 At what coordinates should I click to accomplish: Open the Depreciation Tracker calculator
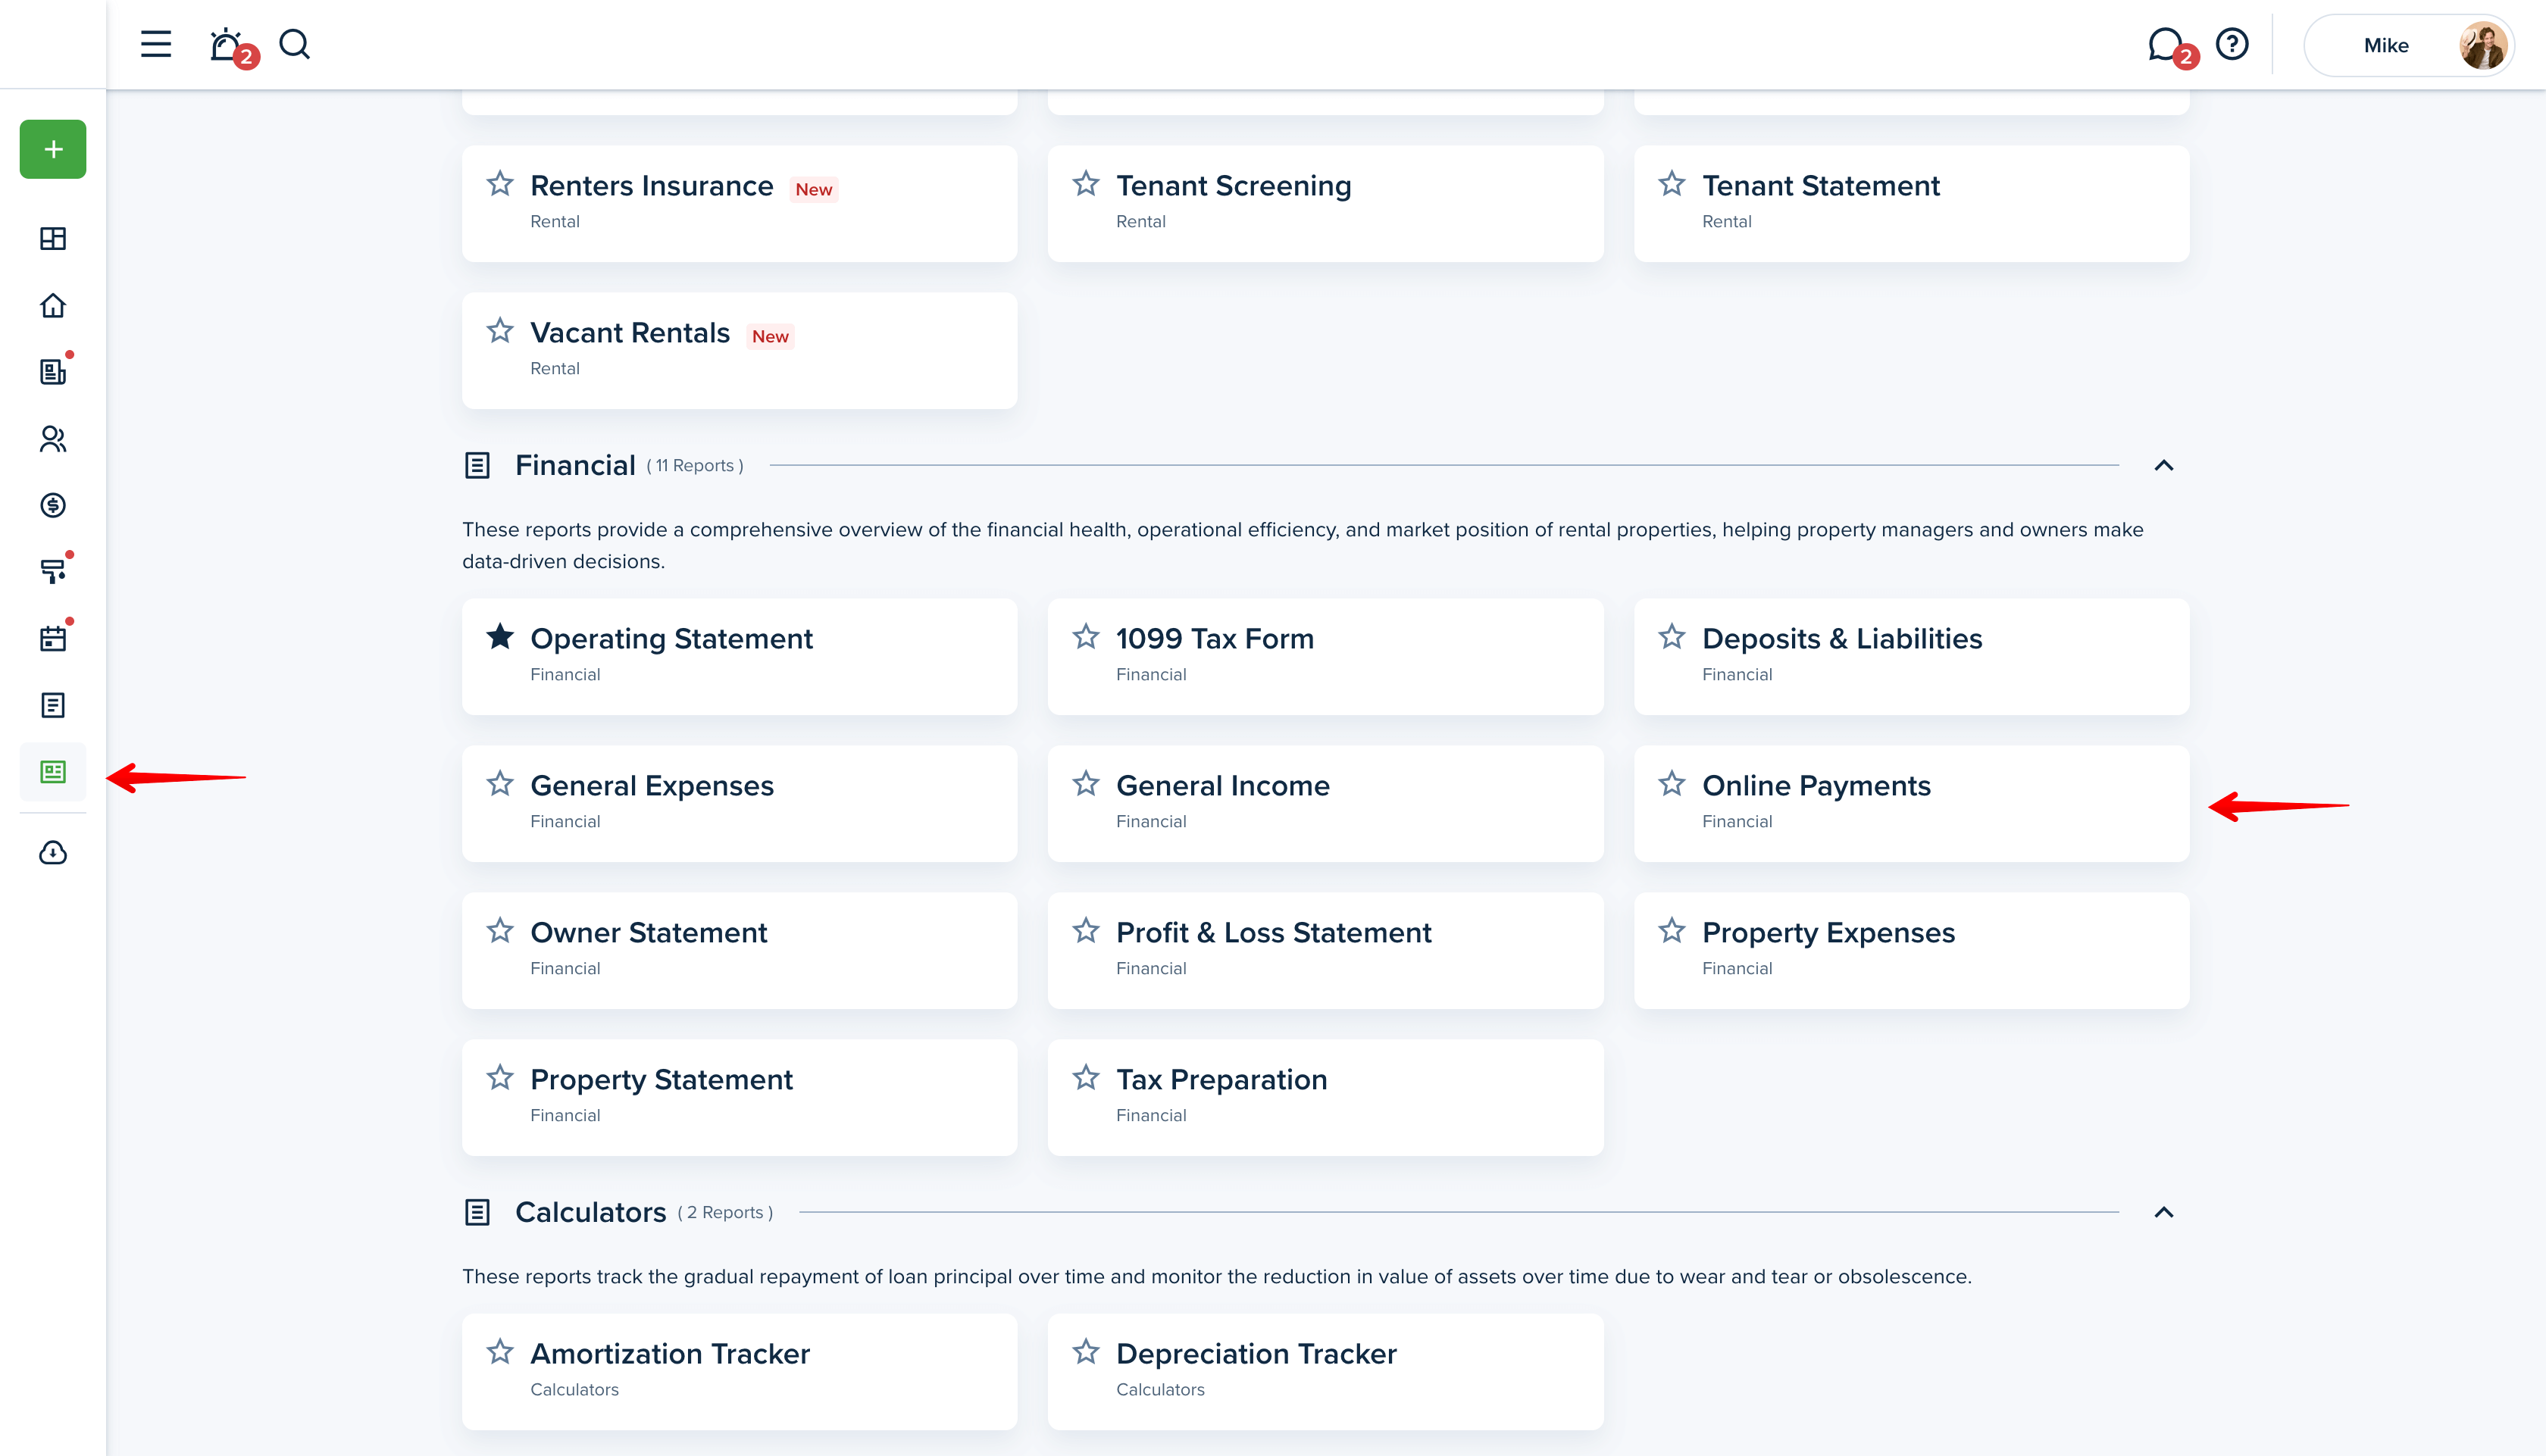tap(1326, 1372)
